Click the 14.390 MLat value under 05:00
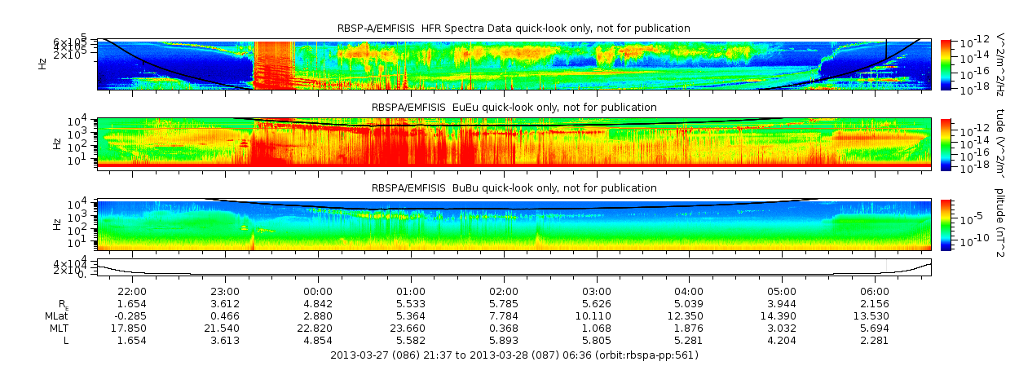The image size is (1019, 366). point(782,315)
